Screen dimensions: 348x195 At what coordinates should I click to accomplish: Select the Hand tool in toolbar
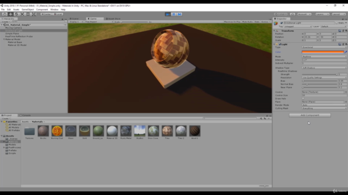pos(5,14)
